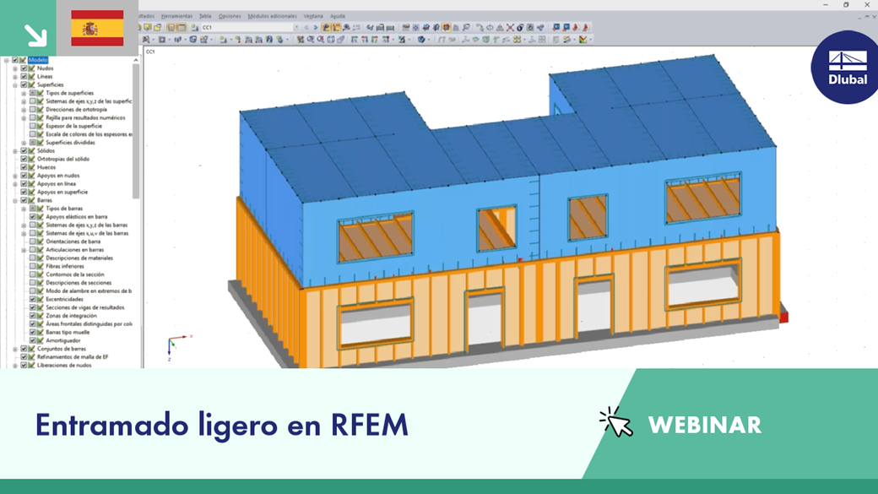This screenshot has width=878, height=494.
Task: Select Barras tipo muelle tree item
Action: tap(68, 332)
